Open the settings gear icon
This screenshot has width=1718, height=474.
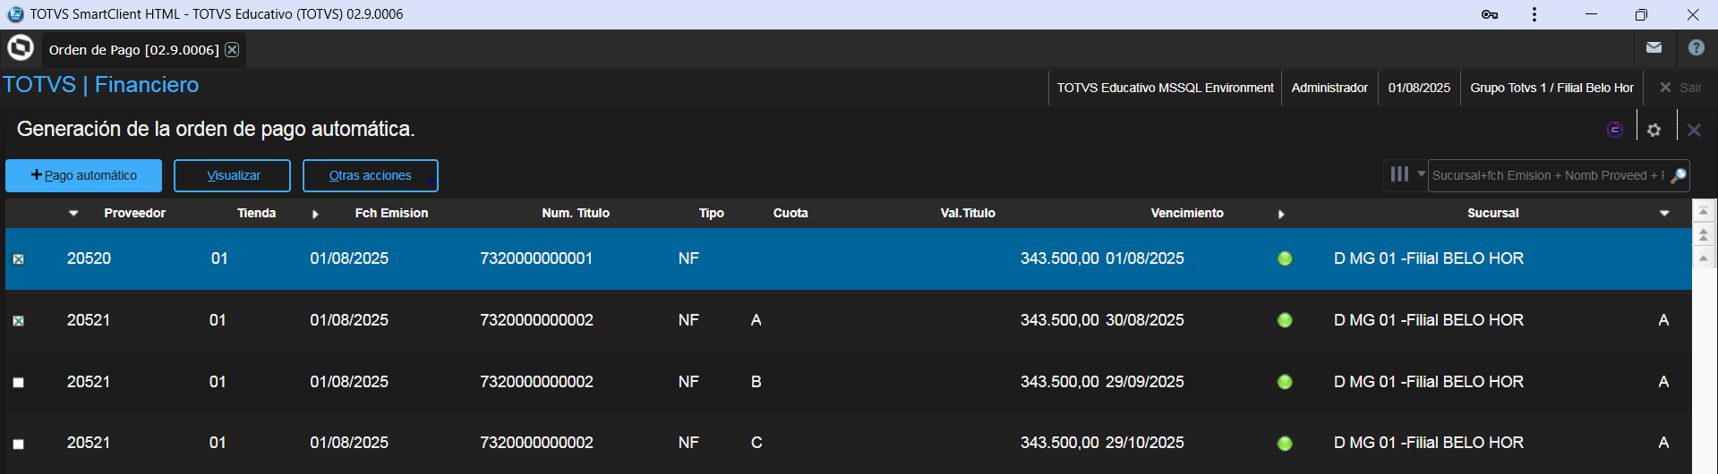click(1654, 130)
